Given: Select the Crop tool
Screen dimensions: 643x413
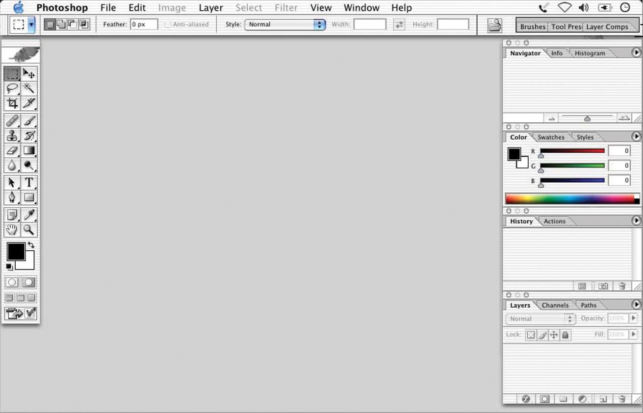Looking at the screenshot, I should tap(12, 103).
